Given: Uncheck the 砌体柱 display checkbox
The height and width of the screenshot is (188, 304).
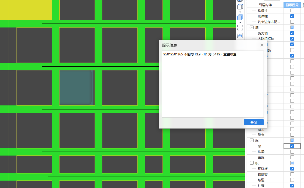Looking at the screenshot, I should point(292,16).
